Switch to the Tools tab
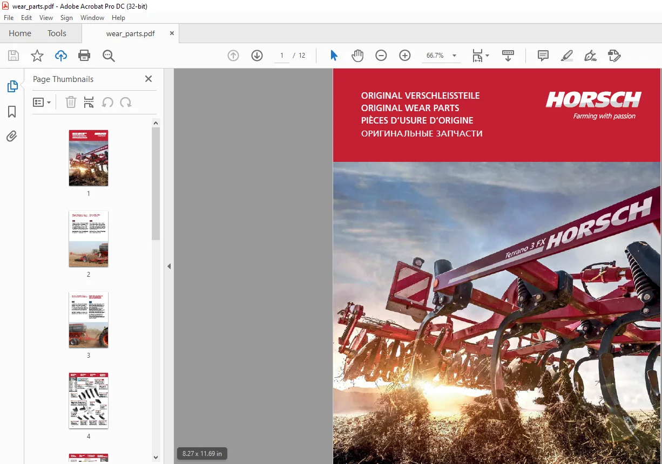662x464 pixels. [x=57, y=33]
